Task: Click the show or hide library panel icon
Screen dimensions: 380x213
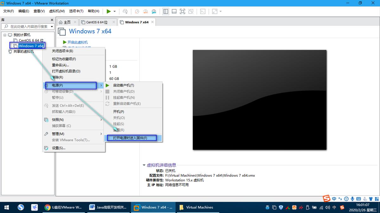Action: (166, 11)
